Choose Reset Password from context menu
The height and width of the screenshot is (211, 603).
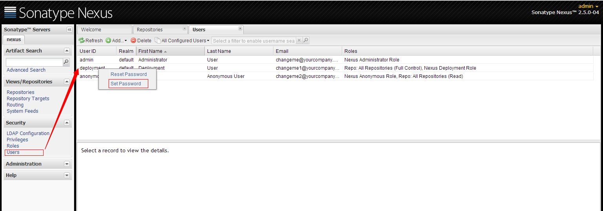(129, 74)
